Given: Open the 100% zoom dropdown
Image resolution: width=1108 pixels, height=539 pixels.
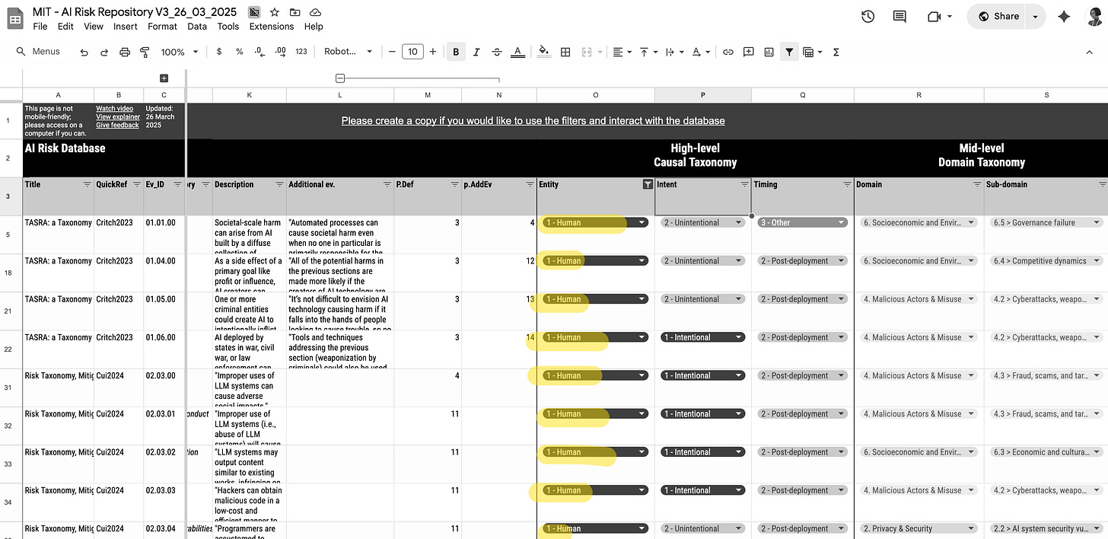Looking at the screenshot, I should click(180, 52).
